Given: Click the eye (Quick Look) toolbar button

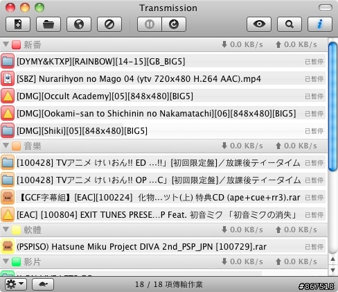Looking at the screenshot, I should 259,24.
